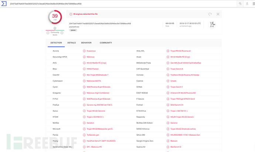The height and width of the screenshot is (152, 255).
Task: Click warning icon beside Panda Trj/Genetic.gen
Action: (84, 135)
